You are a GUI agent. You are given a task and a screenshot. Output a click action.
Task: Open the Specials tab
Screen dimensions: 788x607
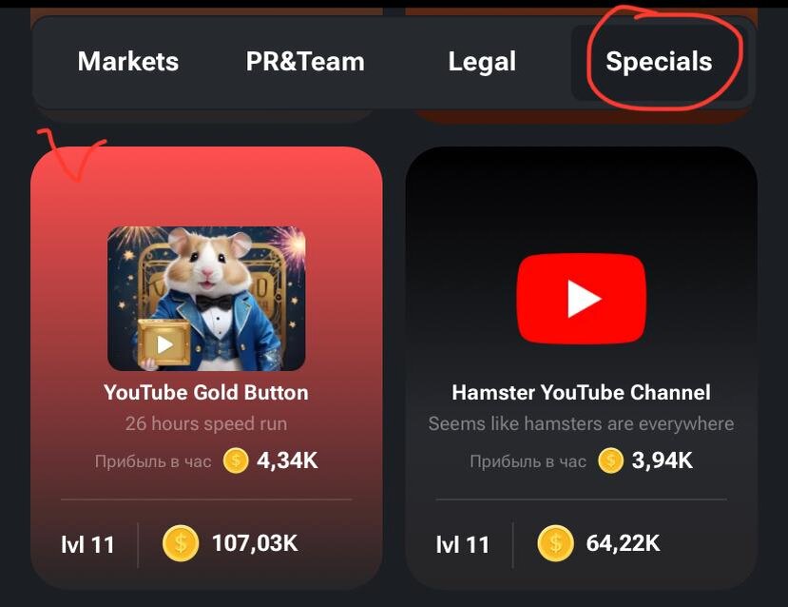[659, 63]
